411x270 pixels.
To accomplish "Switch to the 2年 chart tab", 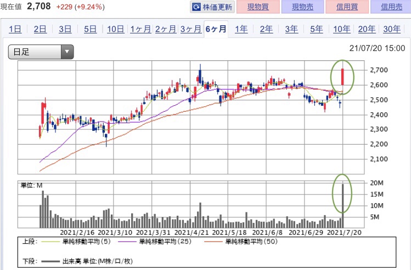I will click(266, 29).
